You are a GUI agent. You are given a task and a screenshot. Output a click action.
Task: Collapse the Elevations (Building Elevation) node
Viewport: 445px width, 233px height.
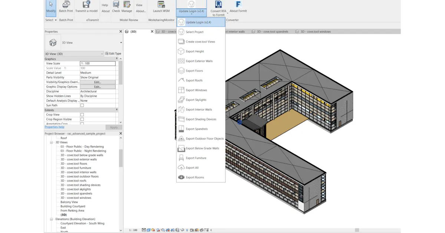click(52, 219)
